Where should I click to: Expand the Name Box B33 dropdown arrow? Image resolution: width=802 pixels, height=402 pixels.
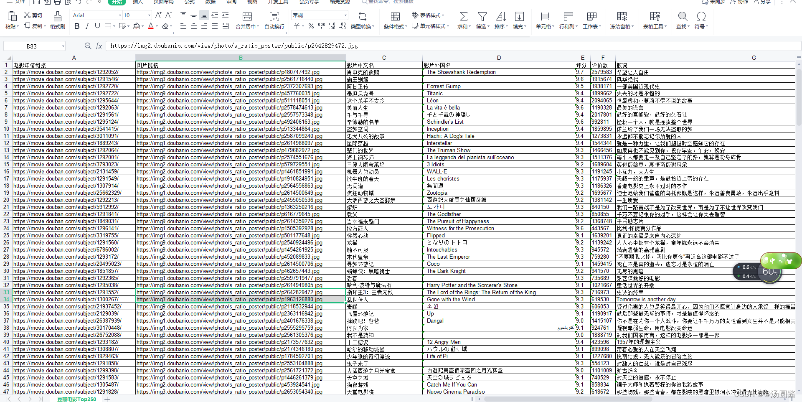point(63,46)
